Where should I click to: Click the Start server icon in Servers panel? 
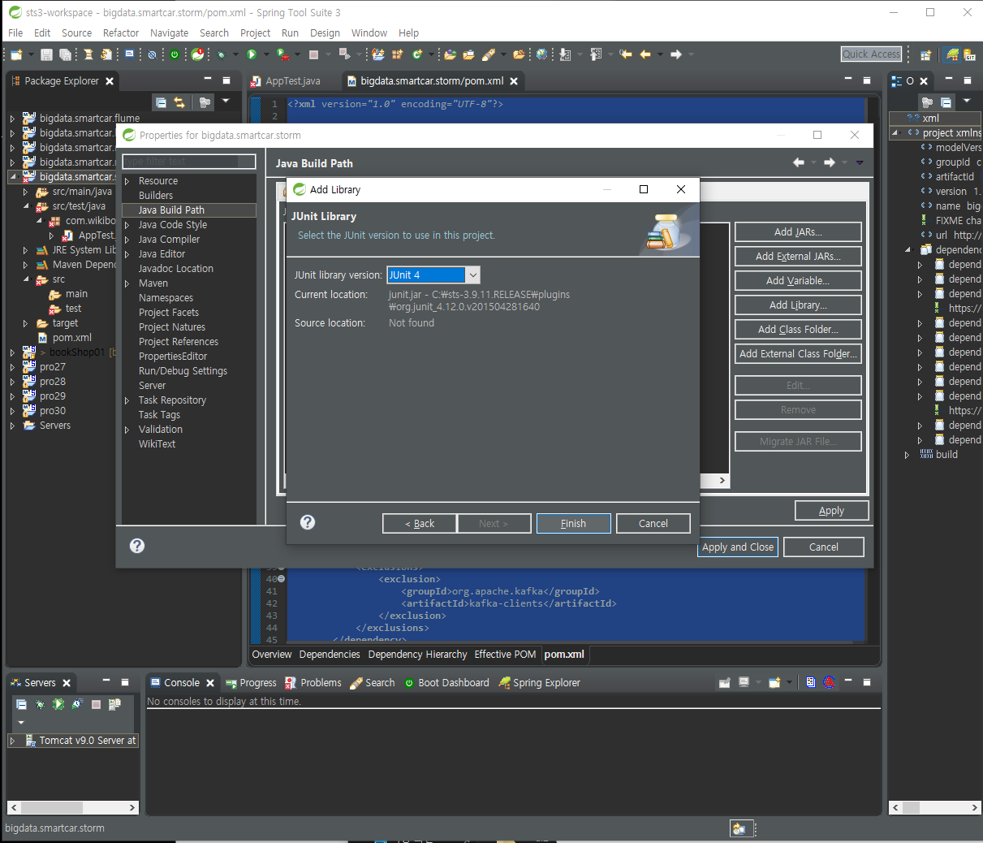pyautogui.click(x=58, y=704)
